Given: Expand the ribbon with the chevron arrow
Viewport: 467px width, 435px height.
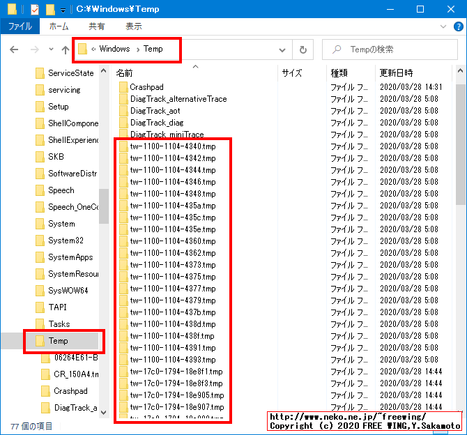Looking at the screenshot, I should pos(443,26).
